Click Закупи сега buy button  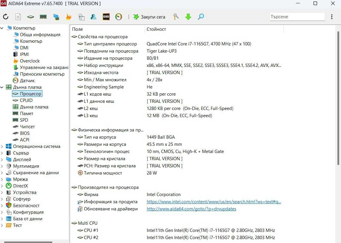pyautogui.click(x=149, y=17)
